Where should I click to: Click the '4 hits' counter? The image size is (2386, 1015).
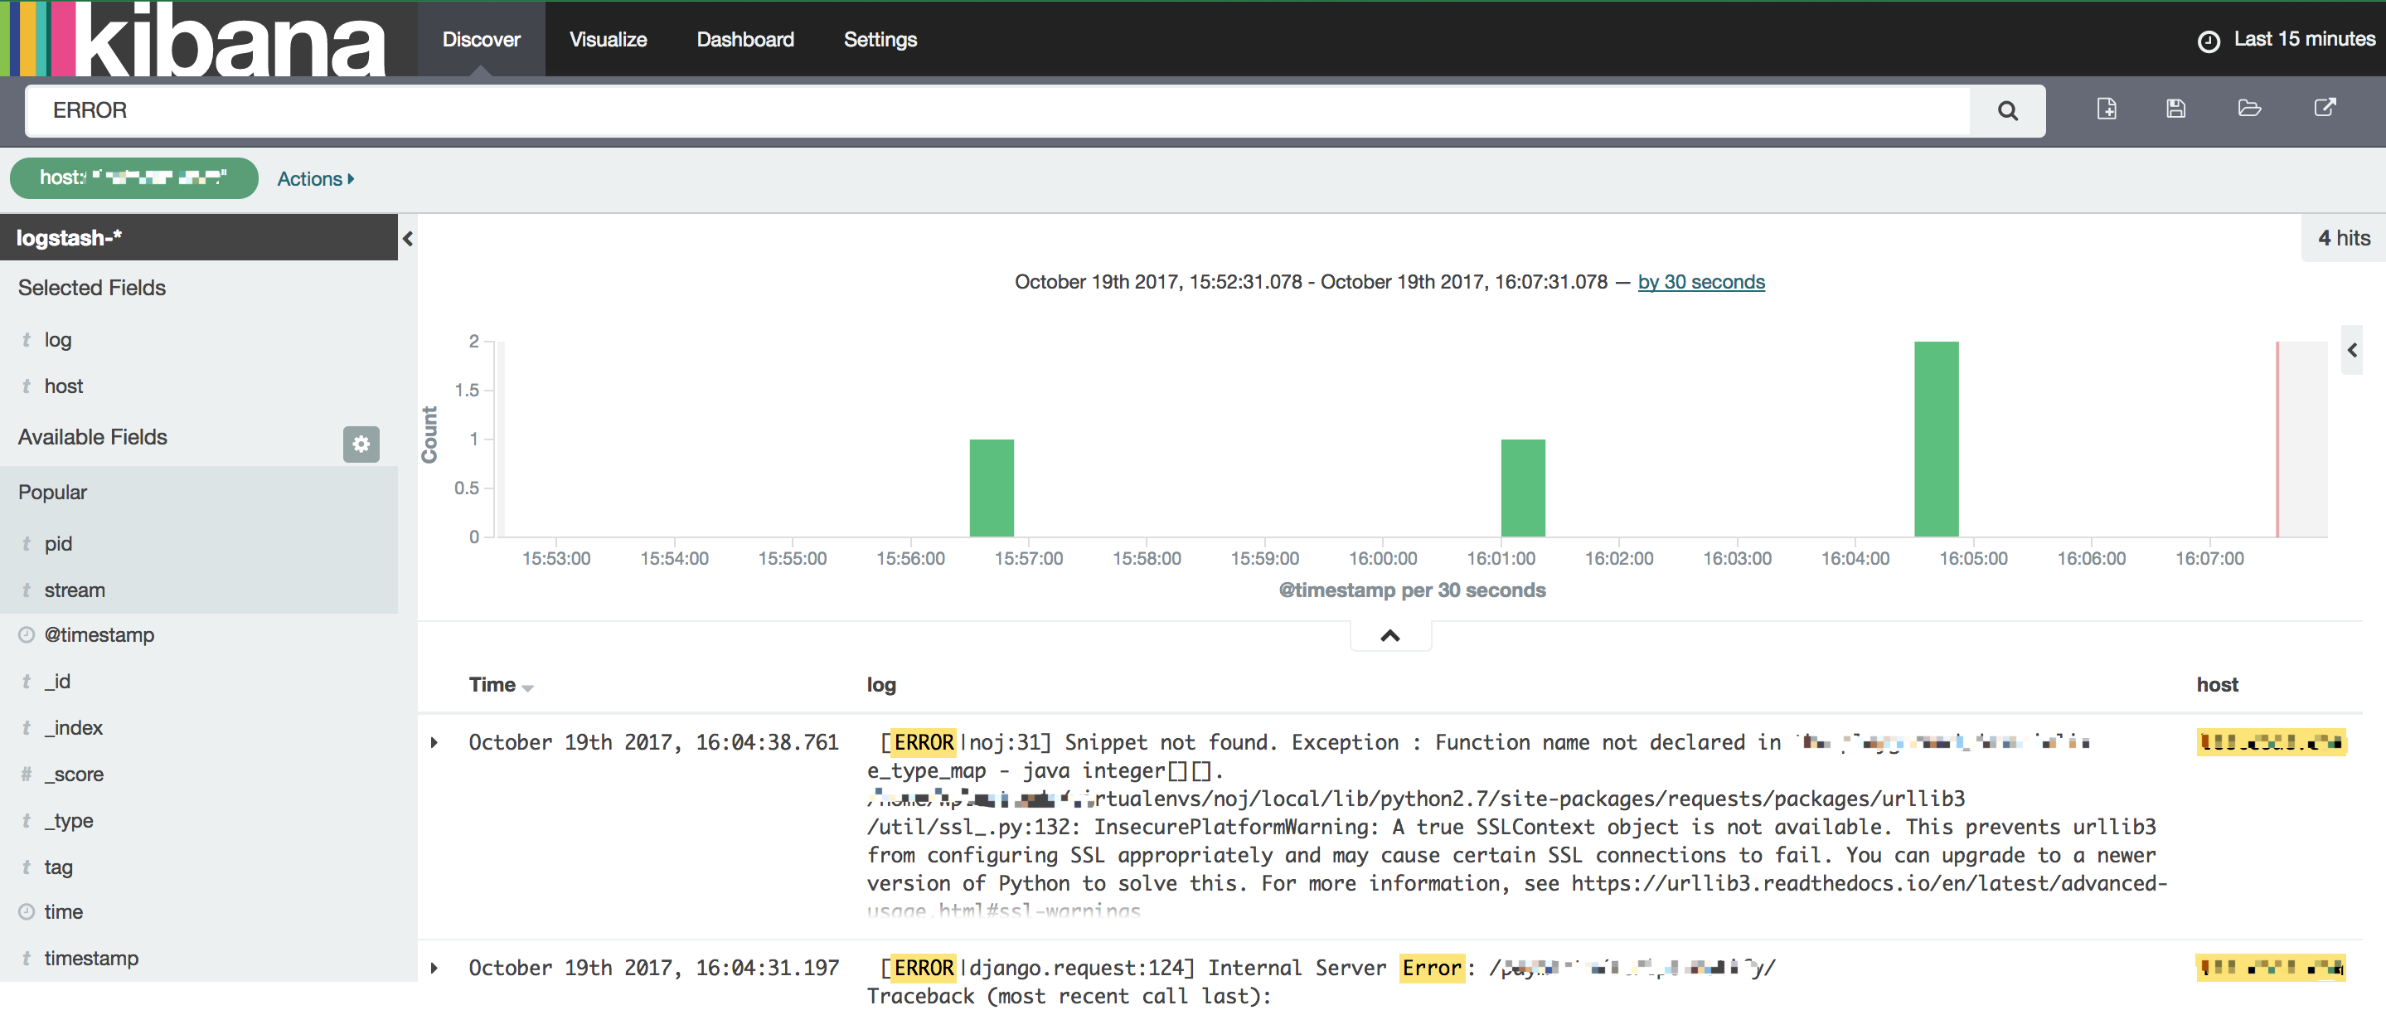[x=2344, y=239]
